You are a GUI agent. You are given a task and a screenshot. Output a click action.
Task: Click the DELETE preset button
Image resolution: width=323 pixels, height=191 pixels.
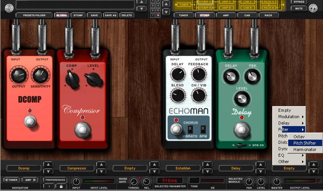[127, 15]
